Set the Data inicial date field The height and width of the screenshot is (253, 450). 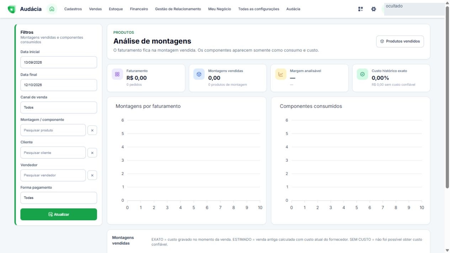click(x=59, y=62)
